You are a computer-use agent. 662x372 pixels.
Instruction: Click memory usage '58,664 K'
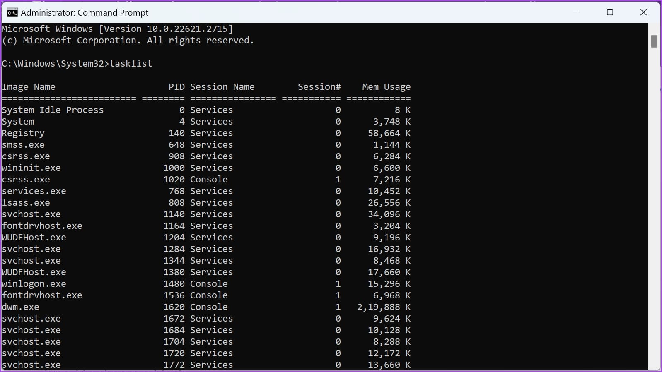tap(389, 133)
